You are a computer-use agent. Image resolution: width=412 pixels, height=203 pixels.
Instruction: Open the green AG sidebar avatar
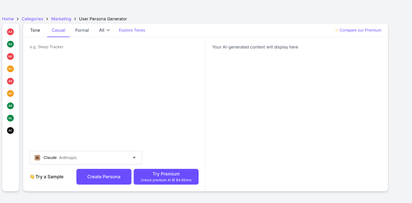10,106
